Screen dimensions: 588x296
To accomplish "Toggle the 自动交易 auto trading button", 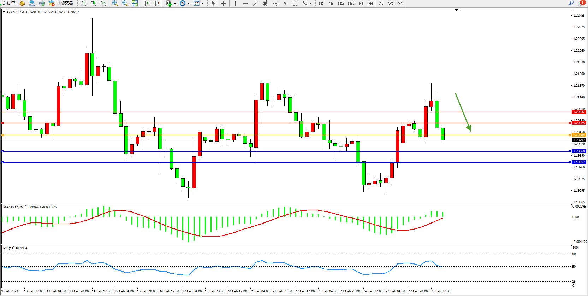I will click(61, 3).
